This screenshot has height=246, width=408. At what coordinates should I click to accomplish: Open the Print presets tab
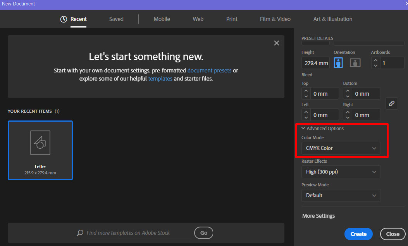232,19
